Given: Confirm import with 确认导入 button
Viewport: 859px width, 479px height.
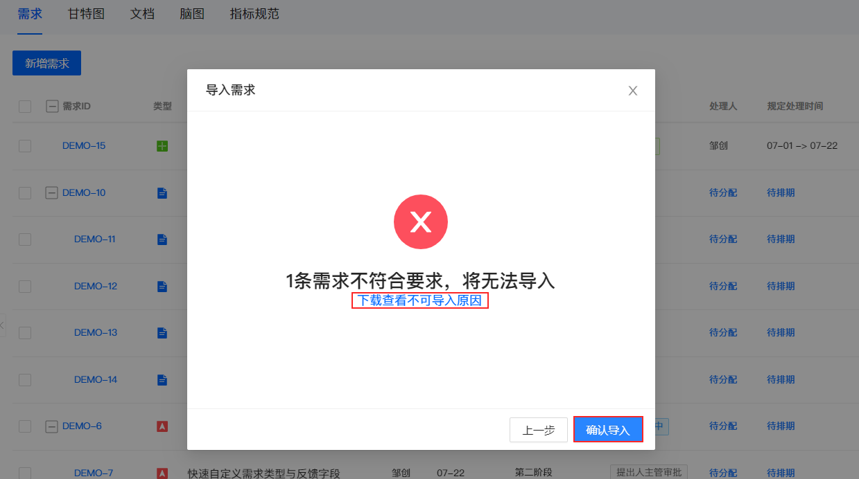Looking at the screenshot, I should [608, 430].
